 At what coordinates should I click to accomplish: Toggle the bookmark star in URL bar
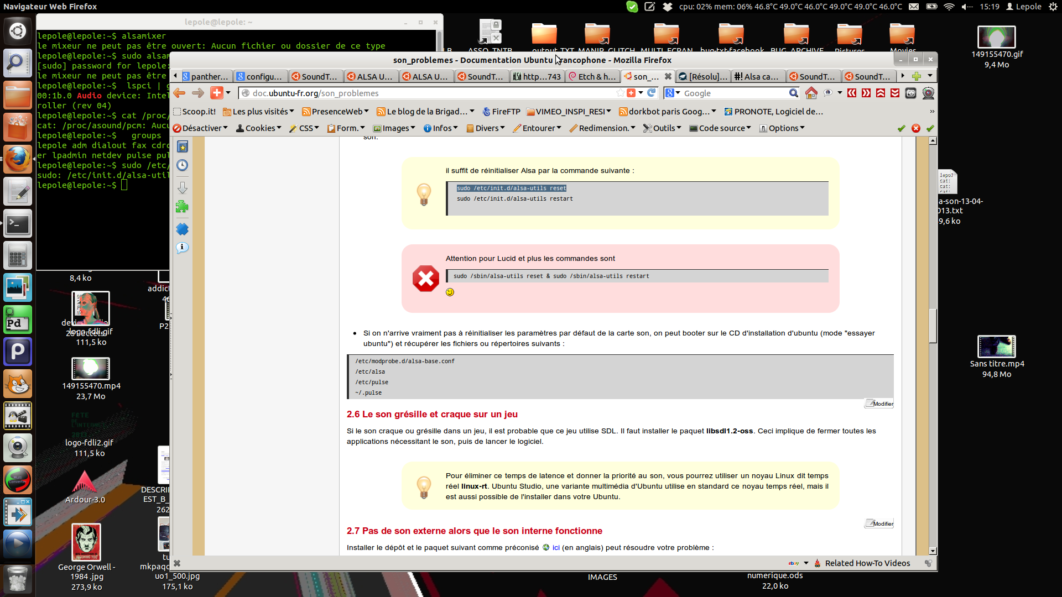click(x=621, y=93)
